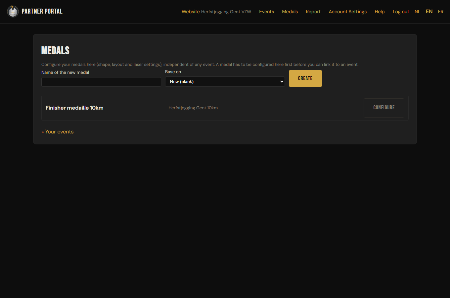Viewport: 450px width, 298px height.
Task: Open Account Settings
Action: pyautogui.click(x=347, y=12)
